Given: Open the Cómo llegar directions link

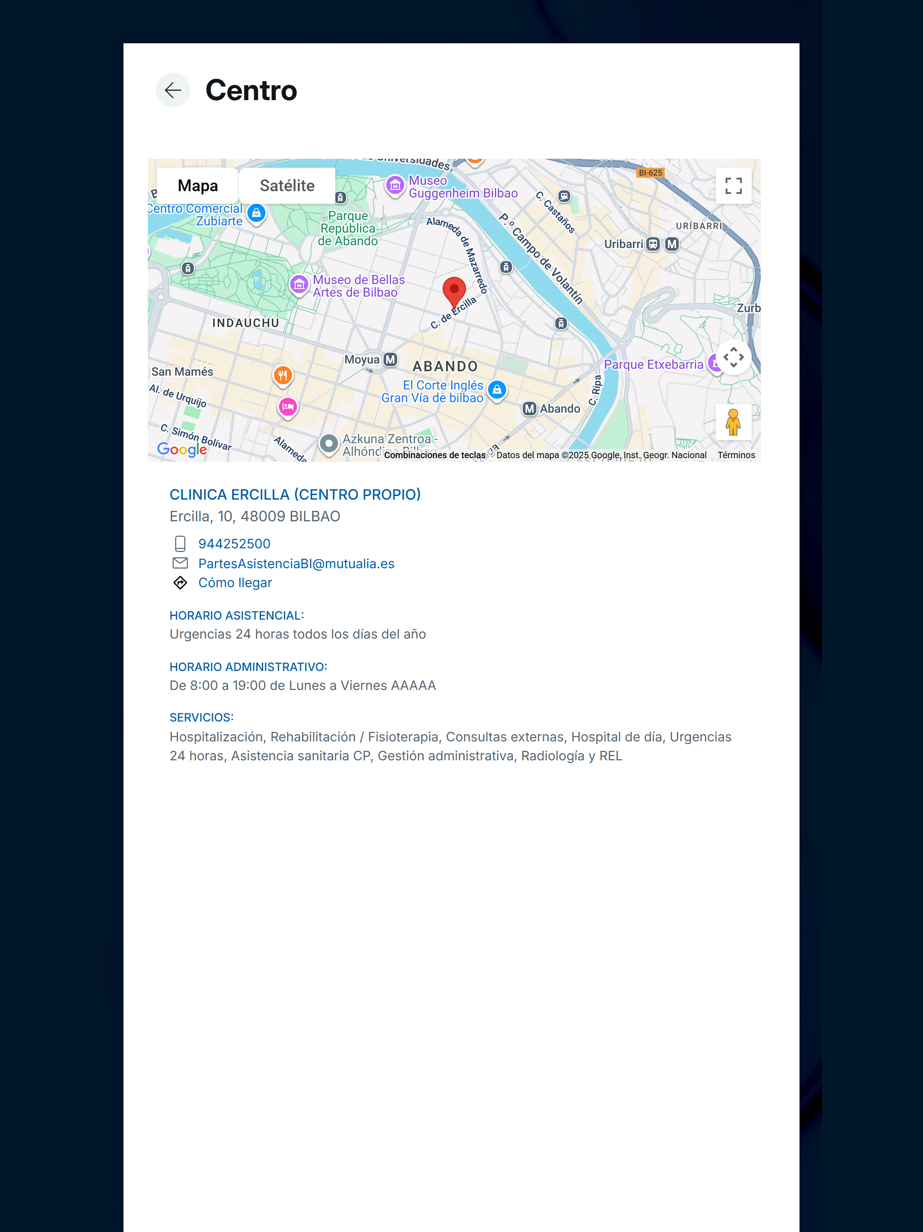Looking at the screenshot, I should pyautogui.click(x=235, y=583).
